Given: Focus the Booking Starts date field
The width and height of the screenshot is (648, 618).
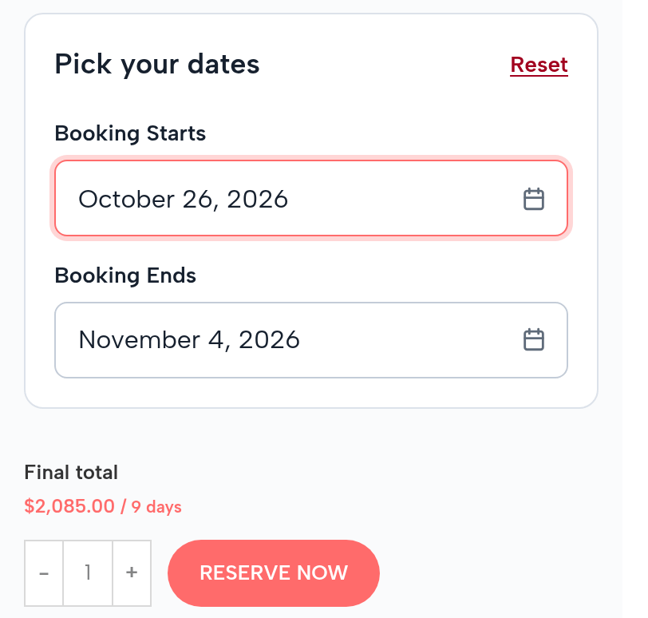Looking at the screenshot, I should 311,199.
